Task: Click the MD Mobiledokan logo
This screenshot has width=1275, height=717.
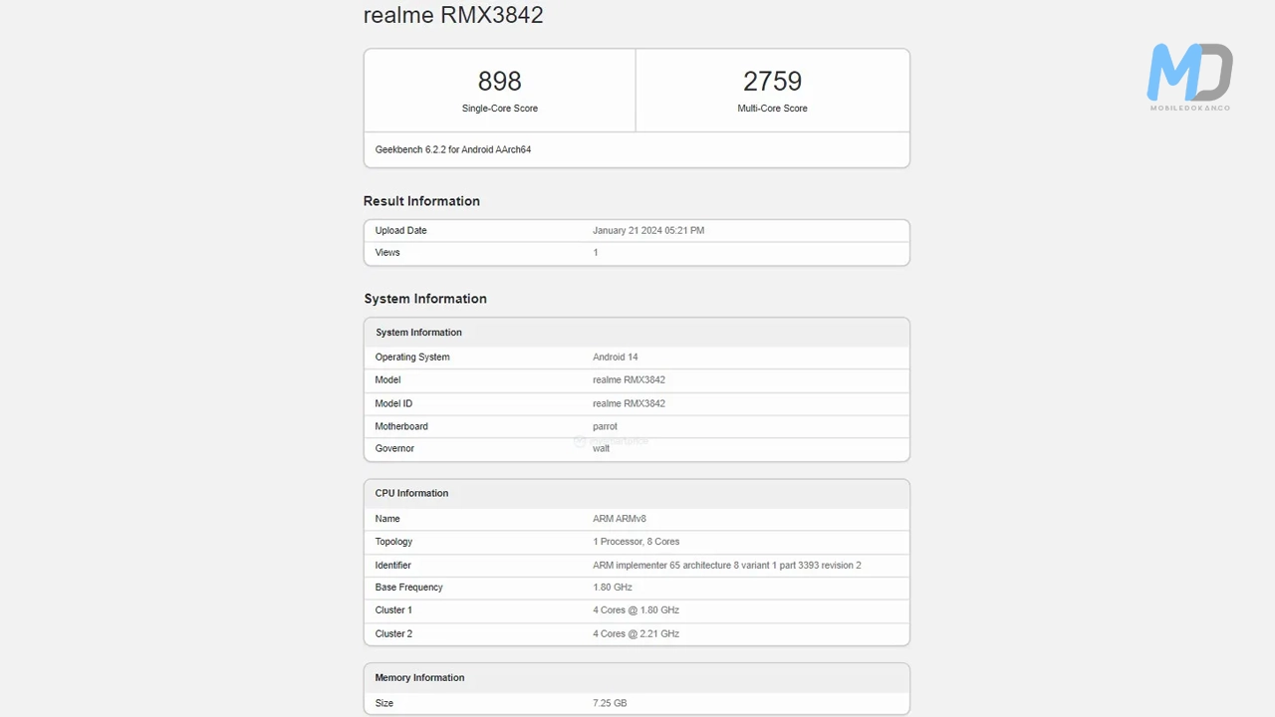Action: (x=1189, y=76)
